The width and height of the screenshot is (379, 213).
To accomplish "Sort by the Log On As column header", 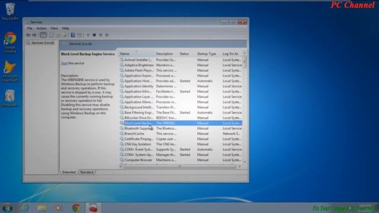I will coord(232,54).
